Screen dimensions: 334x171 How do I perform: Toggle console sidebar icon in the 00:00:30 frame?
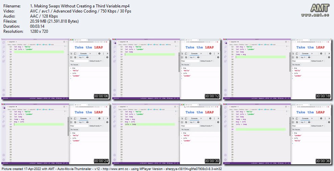tap(182, 122)
